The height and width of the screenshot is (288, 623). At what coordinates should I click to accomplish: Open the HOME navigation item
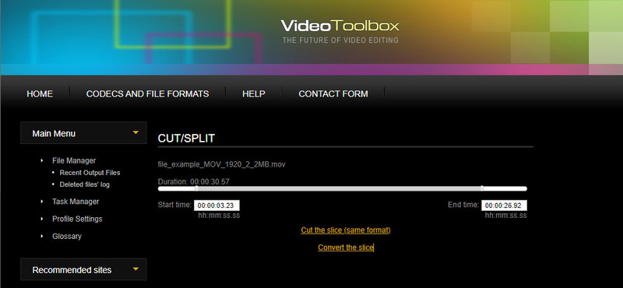(x=40, y=94)
